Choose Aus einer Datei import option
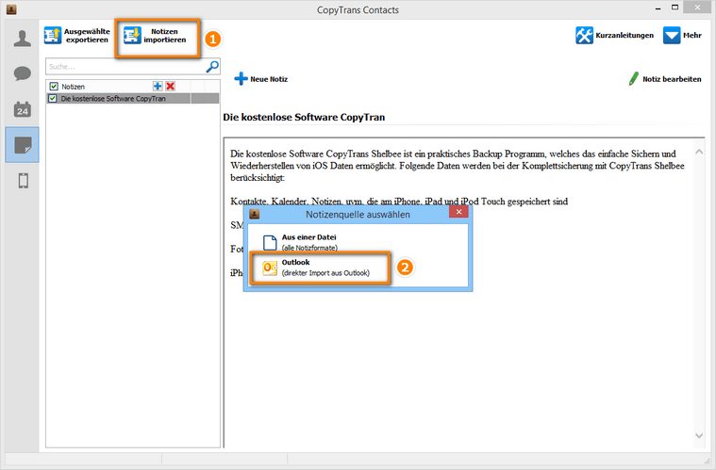Screen dimensions: 716x470 [300, 242]
